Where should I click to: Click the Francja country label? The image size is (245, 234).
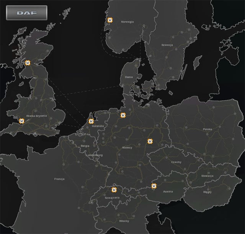pyautogui.click(x=59, y=179)
